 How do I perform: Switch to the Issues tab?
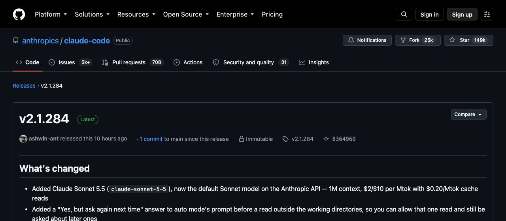[x=70, y=62]
